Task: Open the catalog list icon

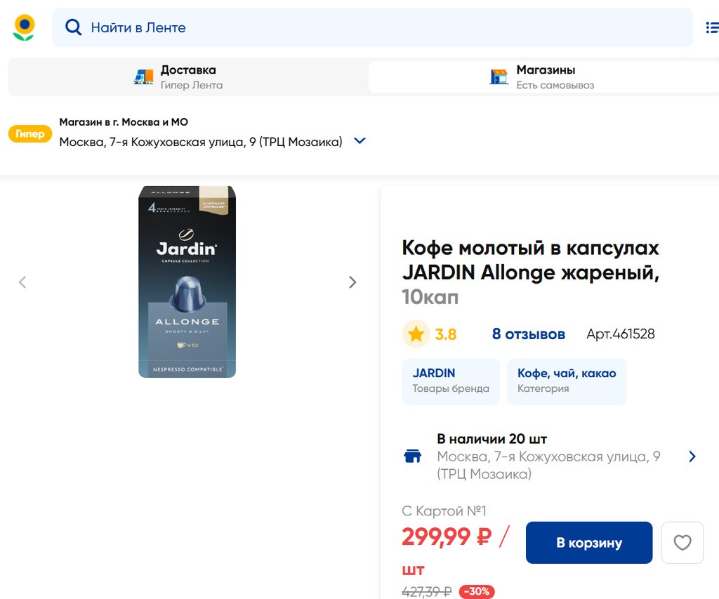Action: tap(711, 27)
